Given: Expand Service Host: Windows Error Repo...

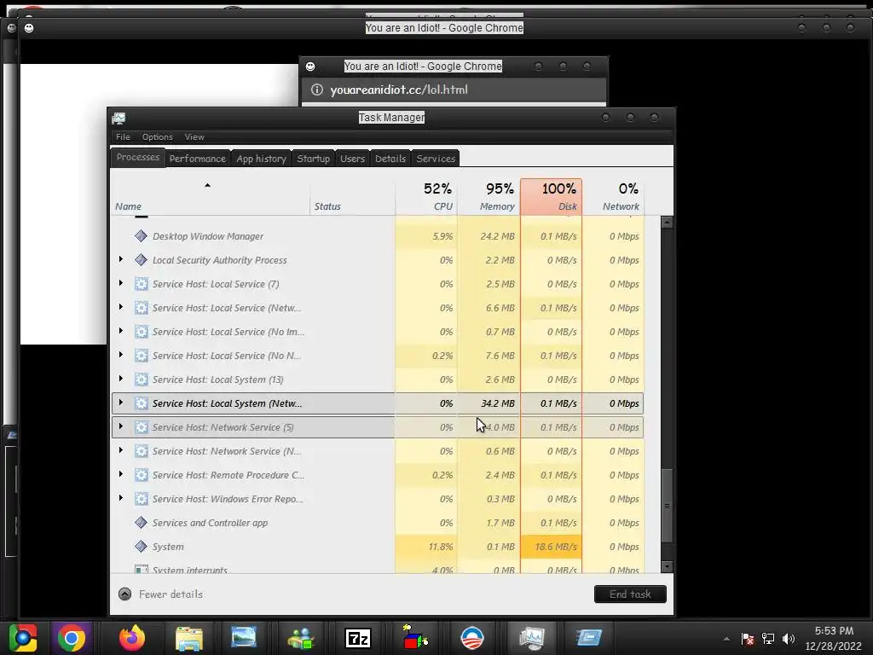Looking at the screenshot, I should tap(121, 498).
